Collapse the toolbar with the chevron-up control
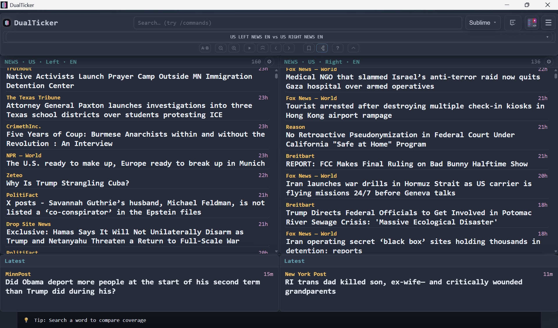 [x=353, y=48]
